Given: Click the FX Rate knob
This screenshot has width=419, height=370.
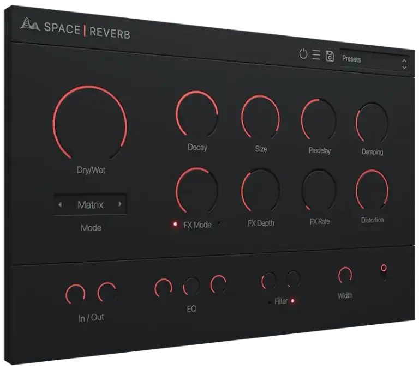Looking at the screenshot, I should 319,190.
